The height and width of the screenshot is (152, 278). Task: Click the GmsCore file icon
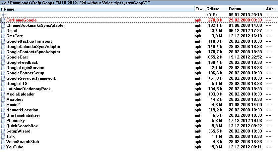pos(3,36)
